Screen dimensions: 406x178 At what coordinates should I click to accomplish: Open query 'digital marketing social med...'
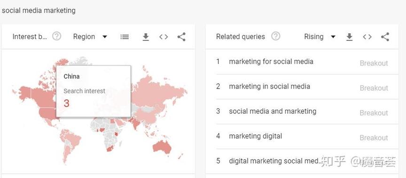click(x=275, y=161)
